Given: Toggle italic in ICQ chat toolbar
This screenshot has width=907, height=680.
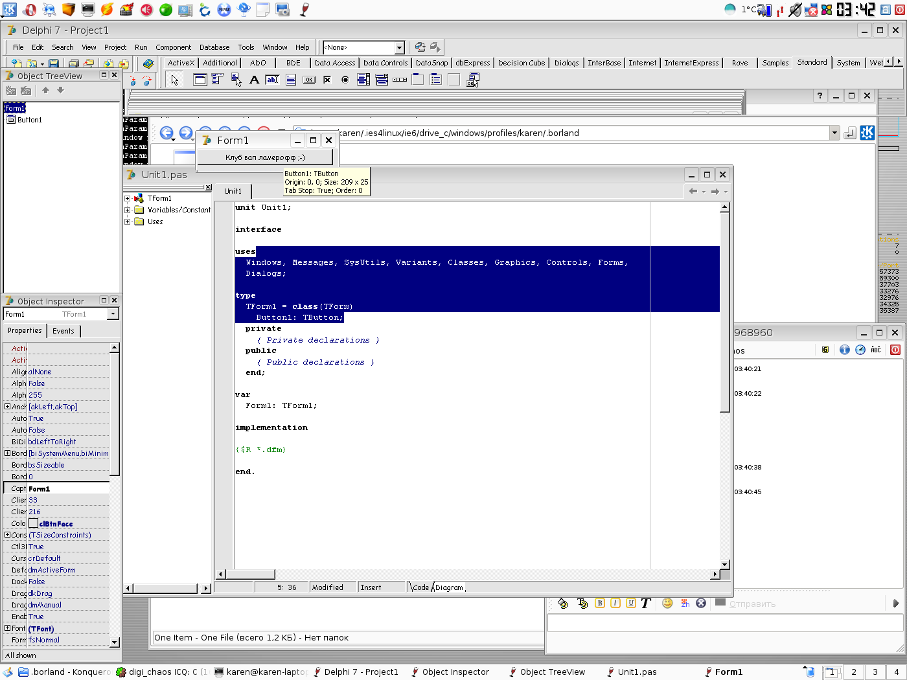Looking at the screenshot, I should tap(615, 603).
